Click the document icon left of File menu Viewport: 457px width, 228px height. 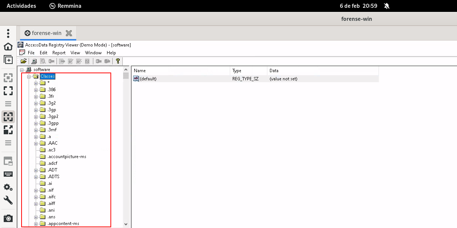click(x=22, y=52)
